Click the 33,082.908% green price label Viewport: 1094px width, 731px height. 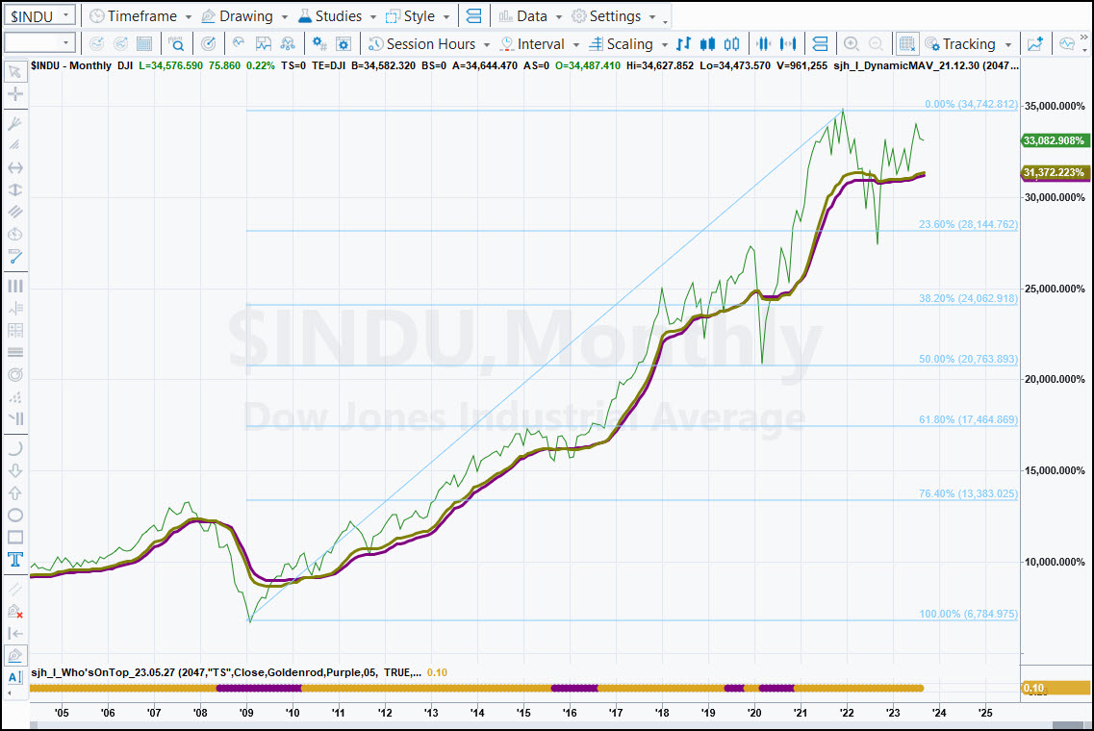coord(1054,140)
